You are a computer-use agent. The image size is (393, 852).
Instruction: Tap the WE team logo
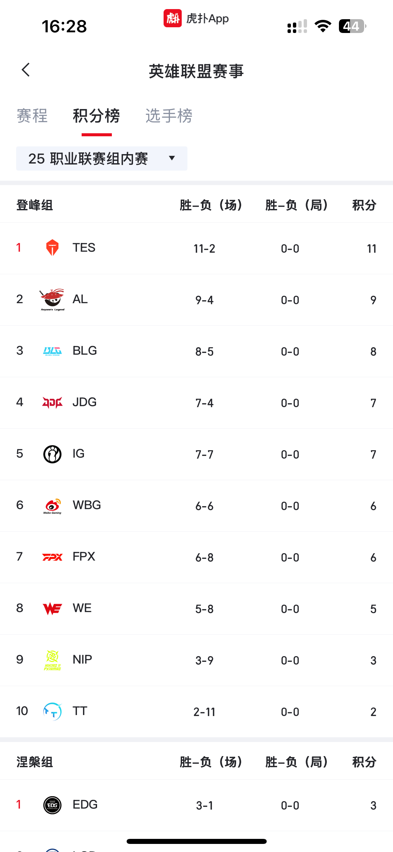pos(52,609)
